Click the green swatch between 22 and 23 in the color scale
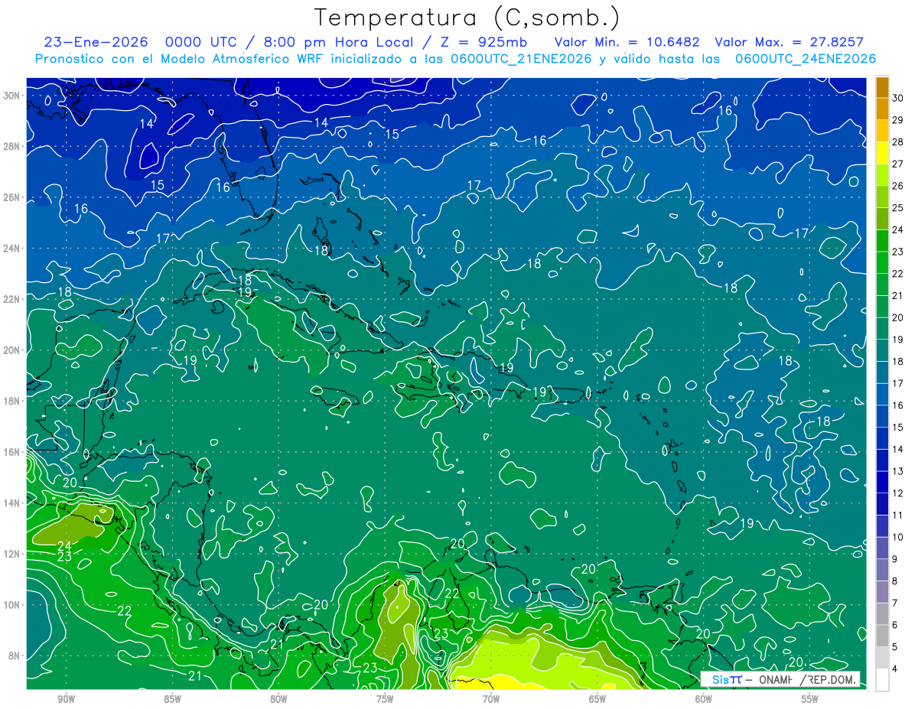Screen dimensions: 918x709 [883, 262]
